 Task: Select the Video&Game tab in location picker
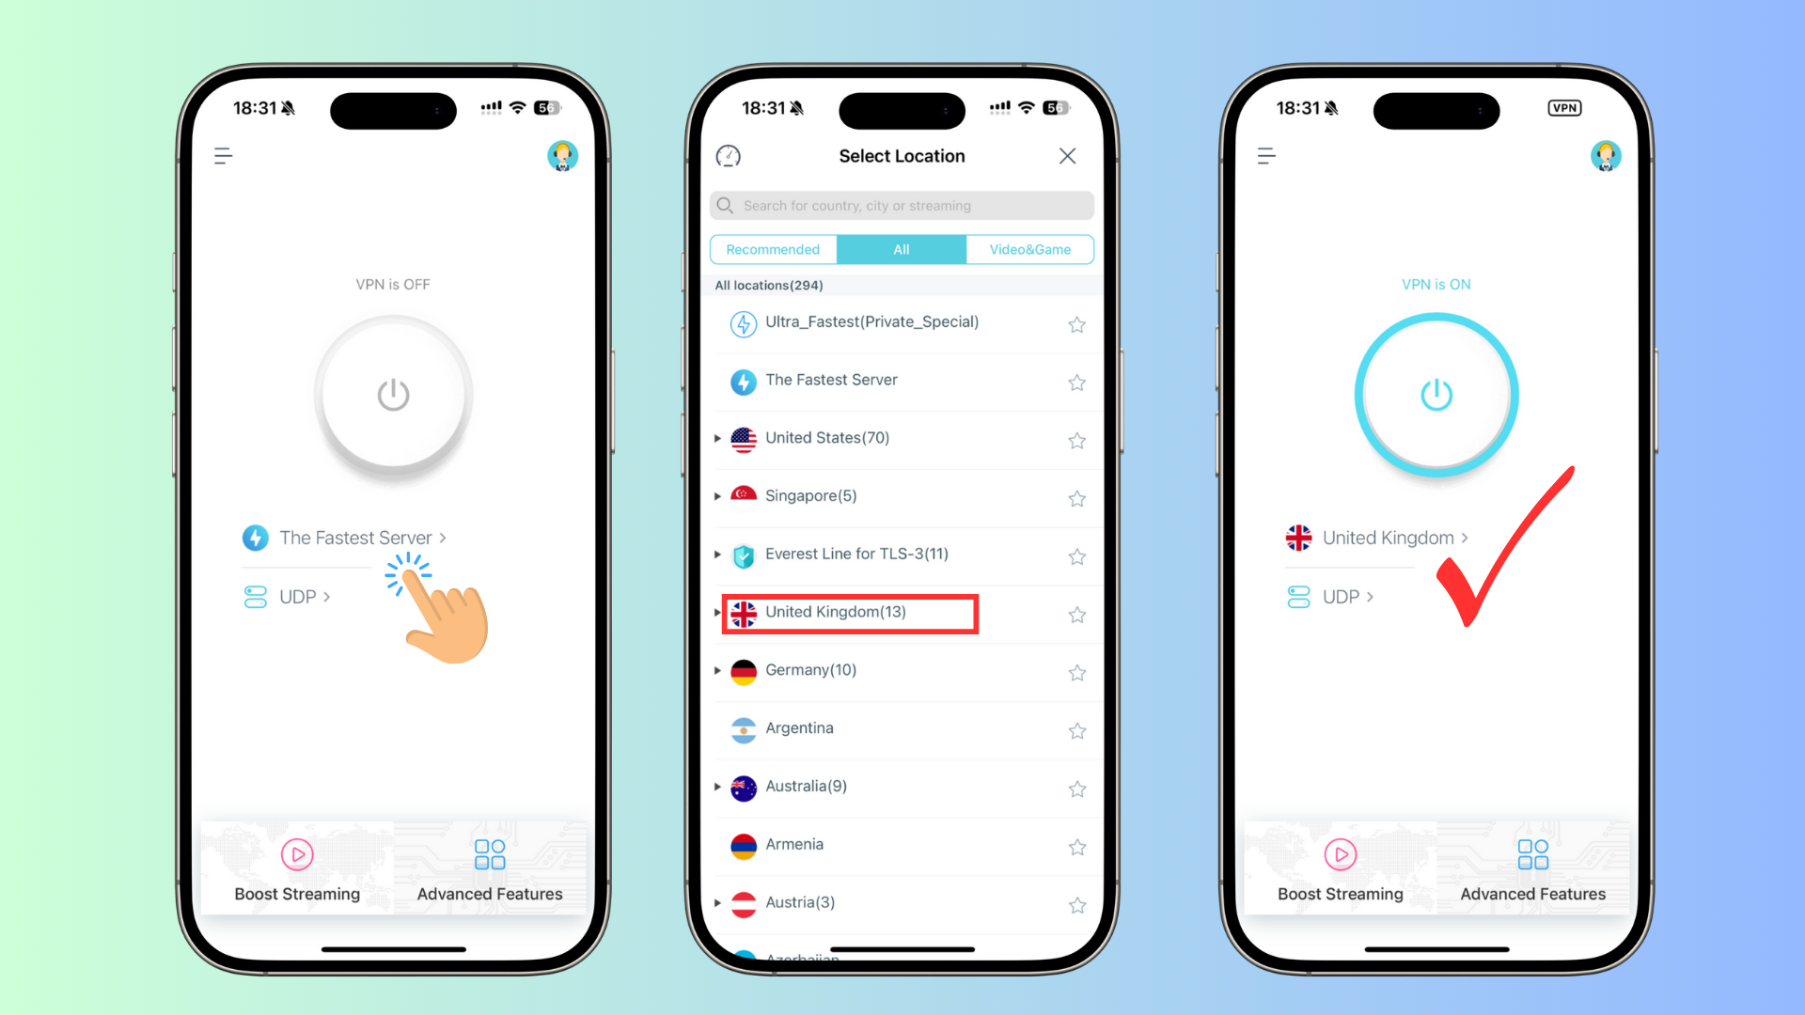point(1030,249)
